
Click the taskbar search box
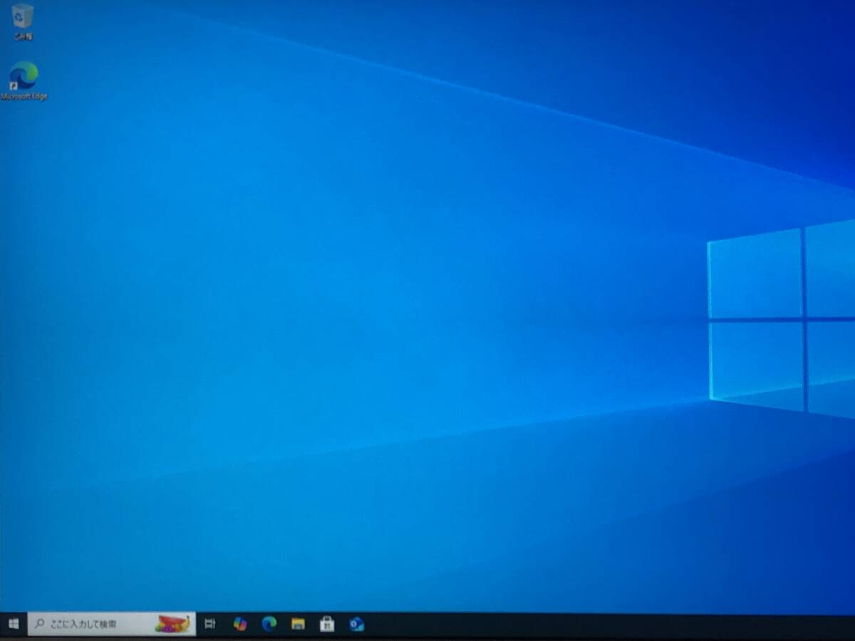112,624
